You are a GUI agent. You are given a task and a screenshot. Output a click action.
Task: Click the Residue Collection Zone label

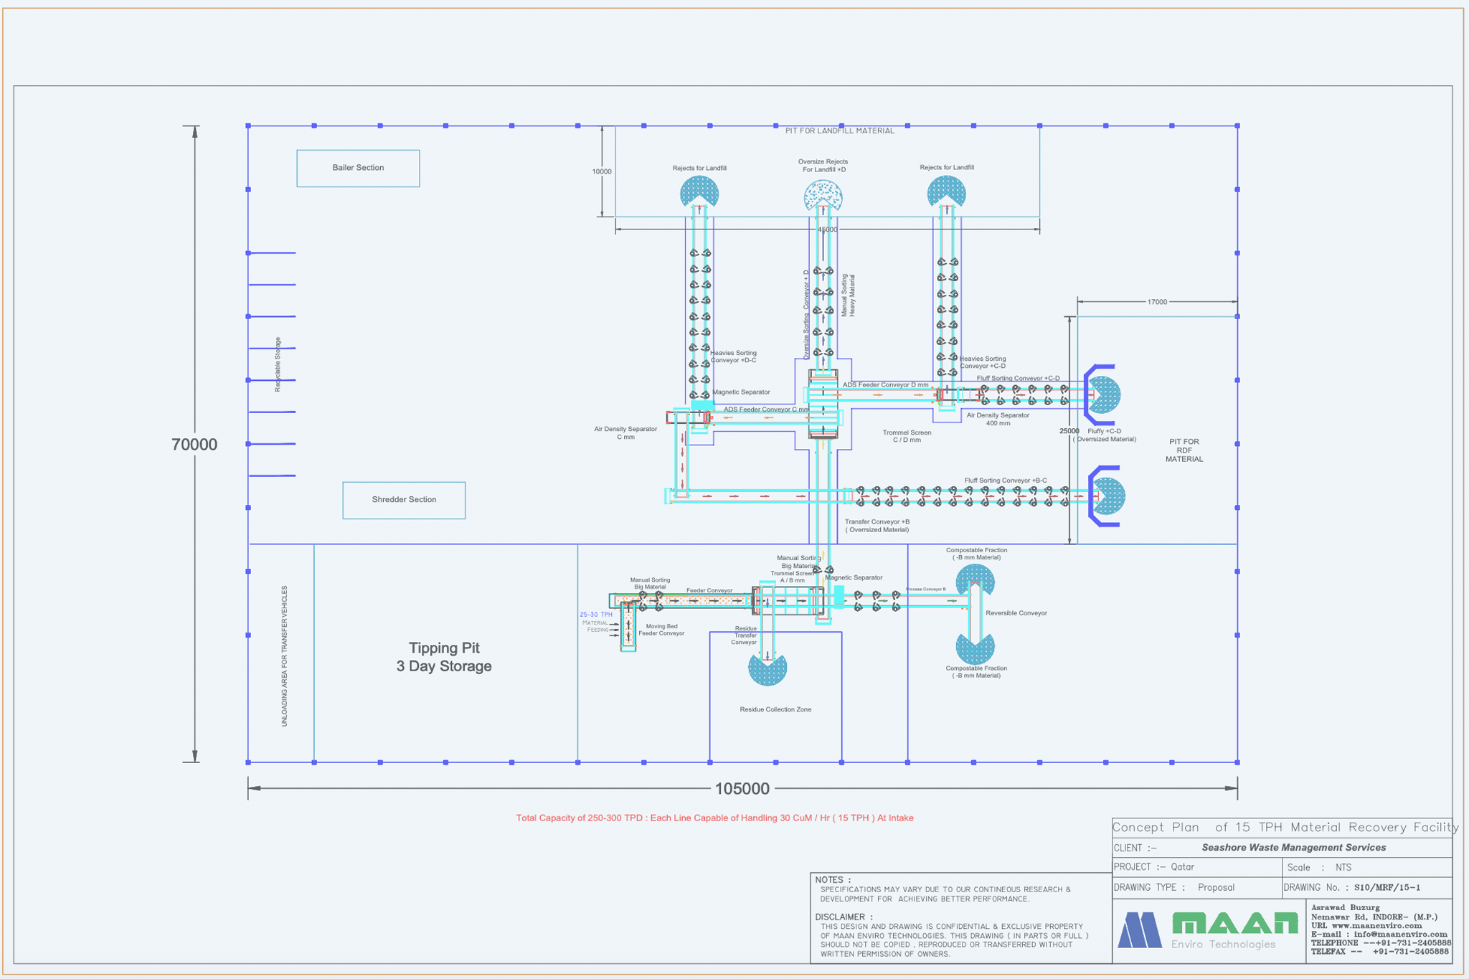(775, 709)
